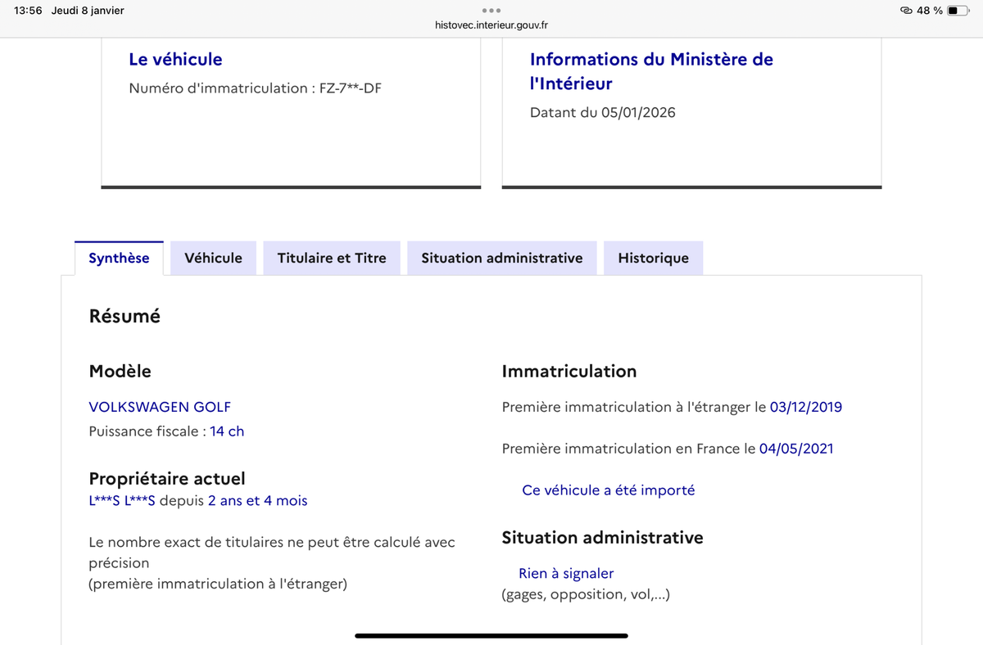Tap the 13:56 clock
This screenshot has width=983, height=645.
click(x=28, y=11)
